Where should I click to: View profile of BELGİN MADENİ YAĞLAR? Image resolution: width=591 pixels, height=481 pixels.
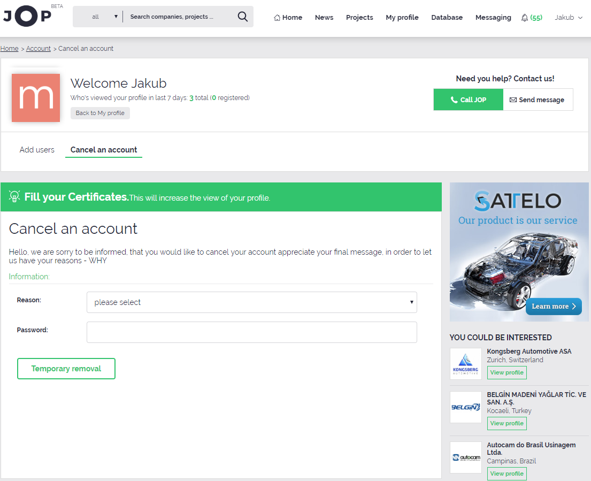point(507,423)
